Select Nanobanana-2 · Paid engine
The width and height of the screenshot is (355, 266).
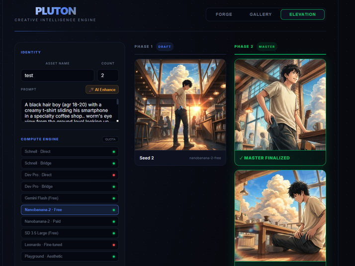click(70, 221)
